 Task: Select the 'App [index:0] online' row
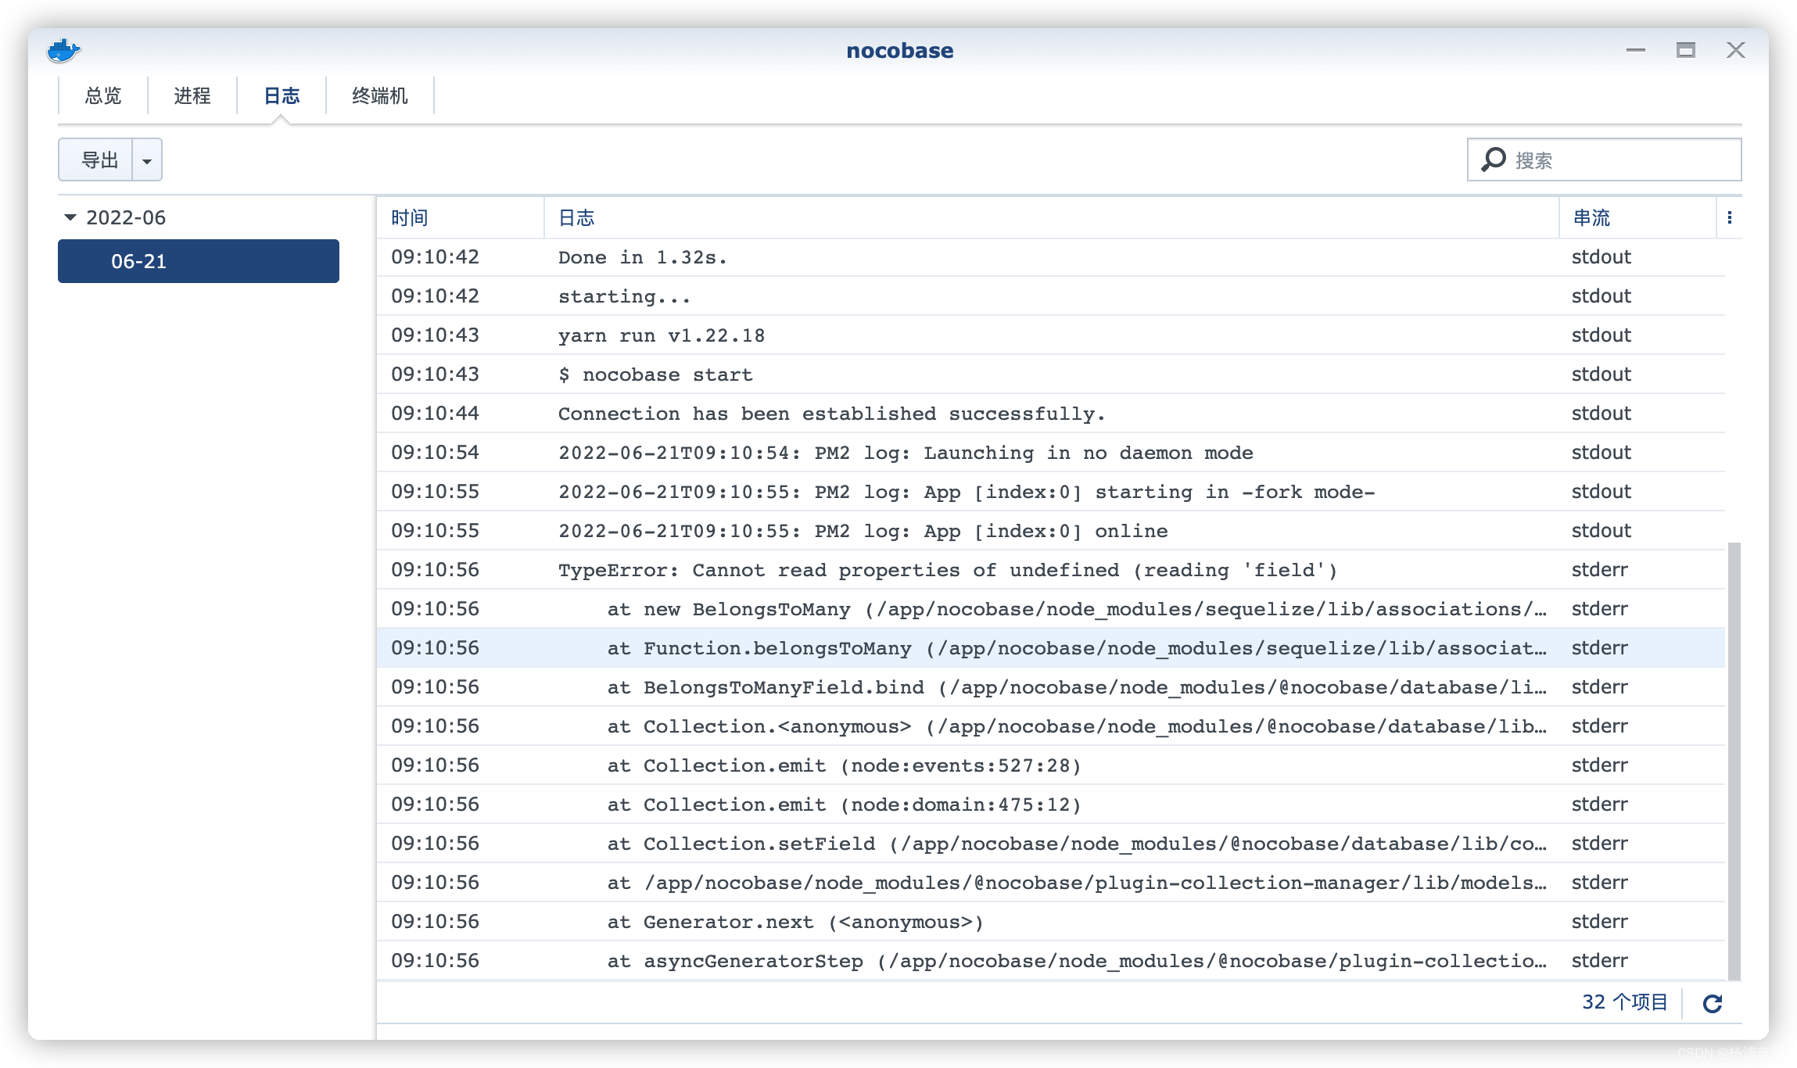click(x=1051, y=531)
